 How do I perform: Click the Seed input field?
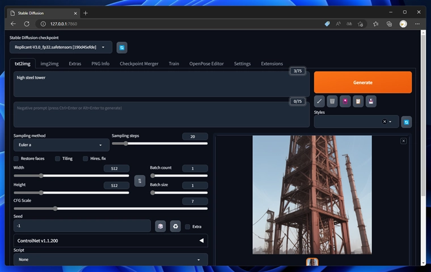pos(82,226)
